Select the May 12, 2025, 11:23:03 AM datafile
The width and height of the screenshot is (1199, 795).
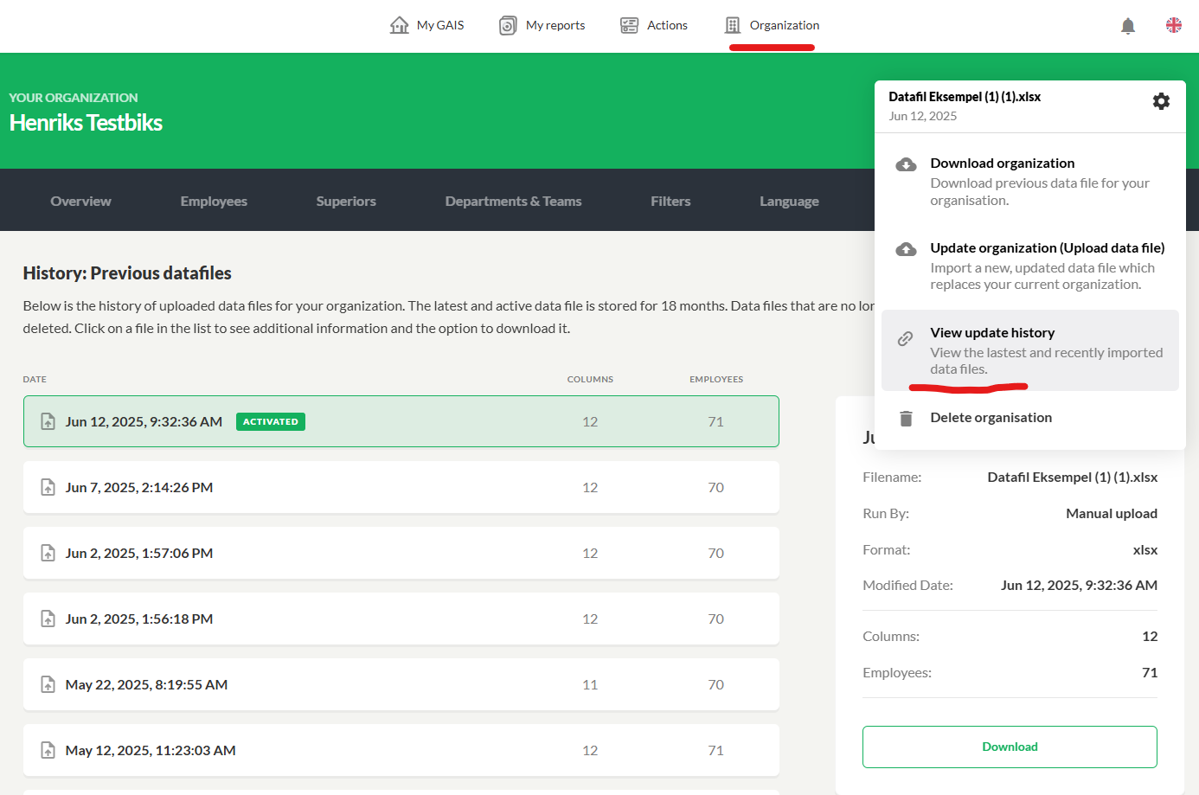pos(401,750)
